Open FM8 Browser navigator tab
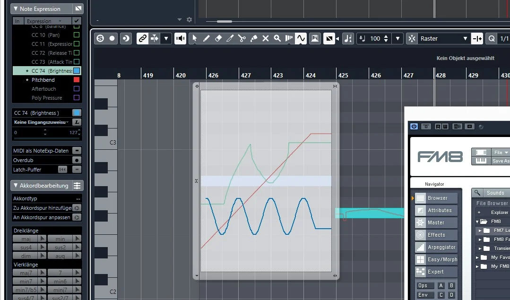This screenshot has height=300, width=510. (x=436, y=198)
